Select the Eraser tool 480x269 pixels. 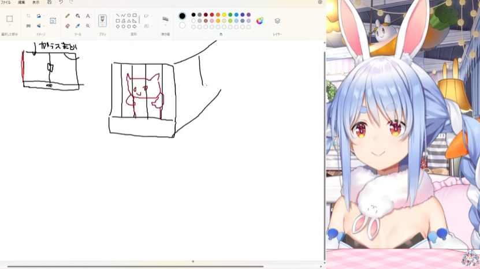point(68,26)
